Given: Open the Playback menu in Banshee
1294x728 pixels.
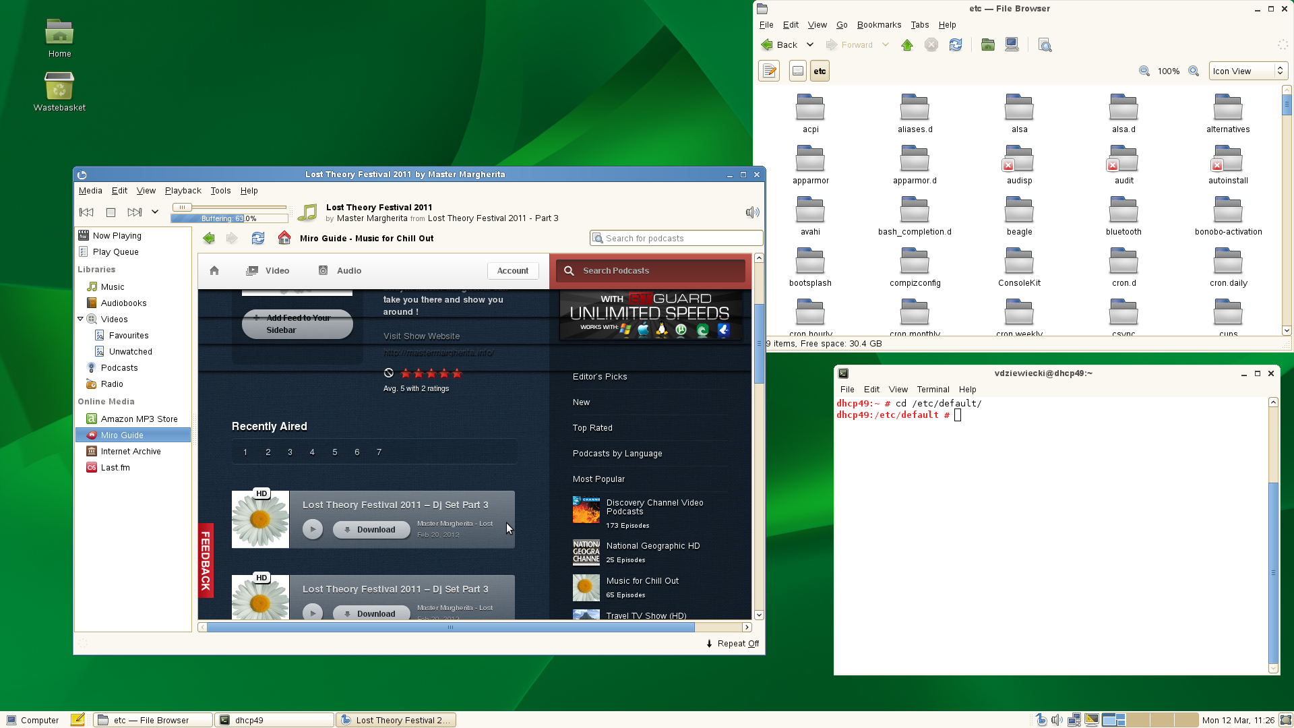Looking at the screenshot, I should pyautogui.click(x=183, y=191).
